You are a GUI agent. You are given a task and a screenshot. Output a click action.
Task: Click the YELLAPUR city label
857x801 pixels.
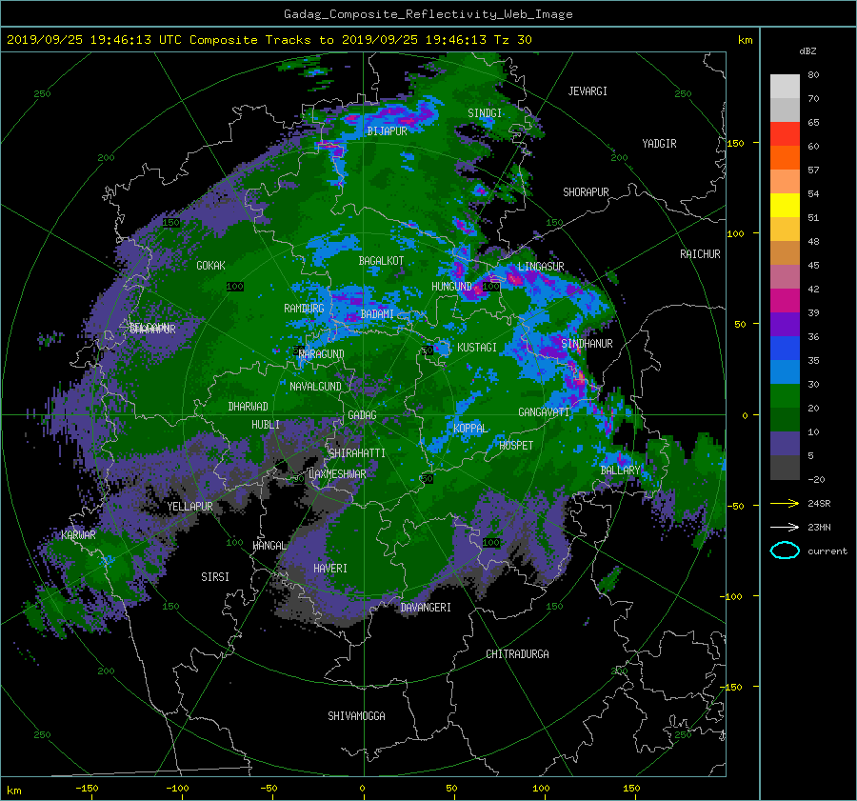tap(189, 507)
